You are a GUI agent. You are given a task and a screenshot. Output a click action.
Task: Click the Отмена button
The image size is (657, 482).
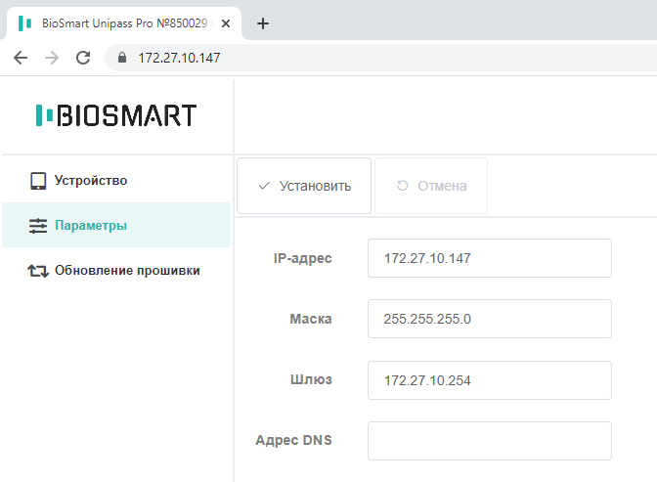point(431,186)
